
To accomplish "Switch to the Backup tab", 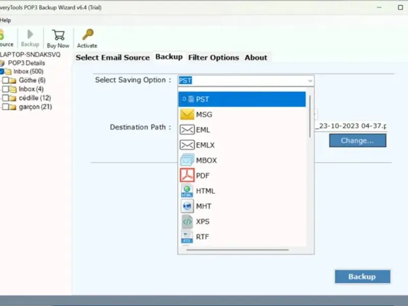I will click(169, 57).
